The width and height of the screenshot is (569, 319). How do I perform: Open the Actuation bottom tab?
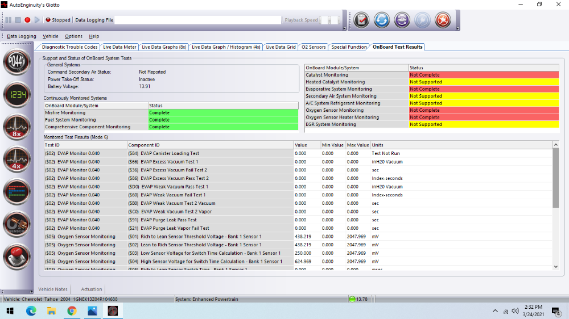92,289
